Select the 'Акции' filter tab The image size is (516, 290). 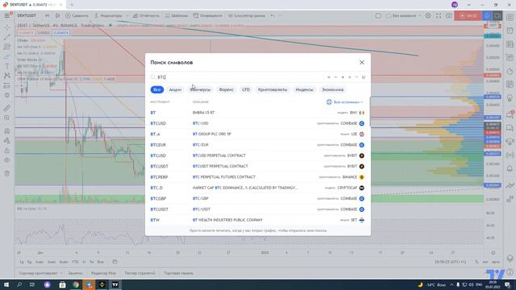coord(175,89)
